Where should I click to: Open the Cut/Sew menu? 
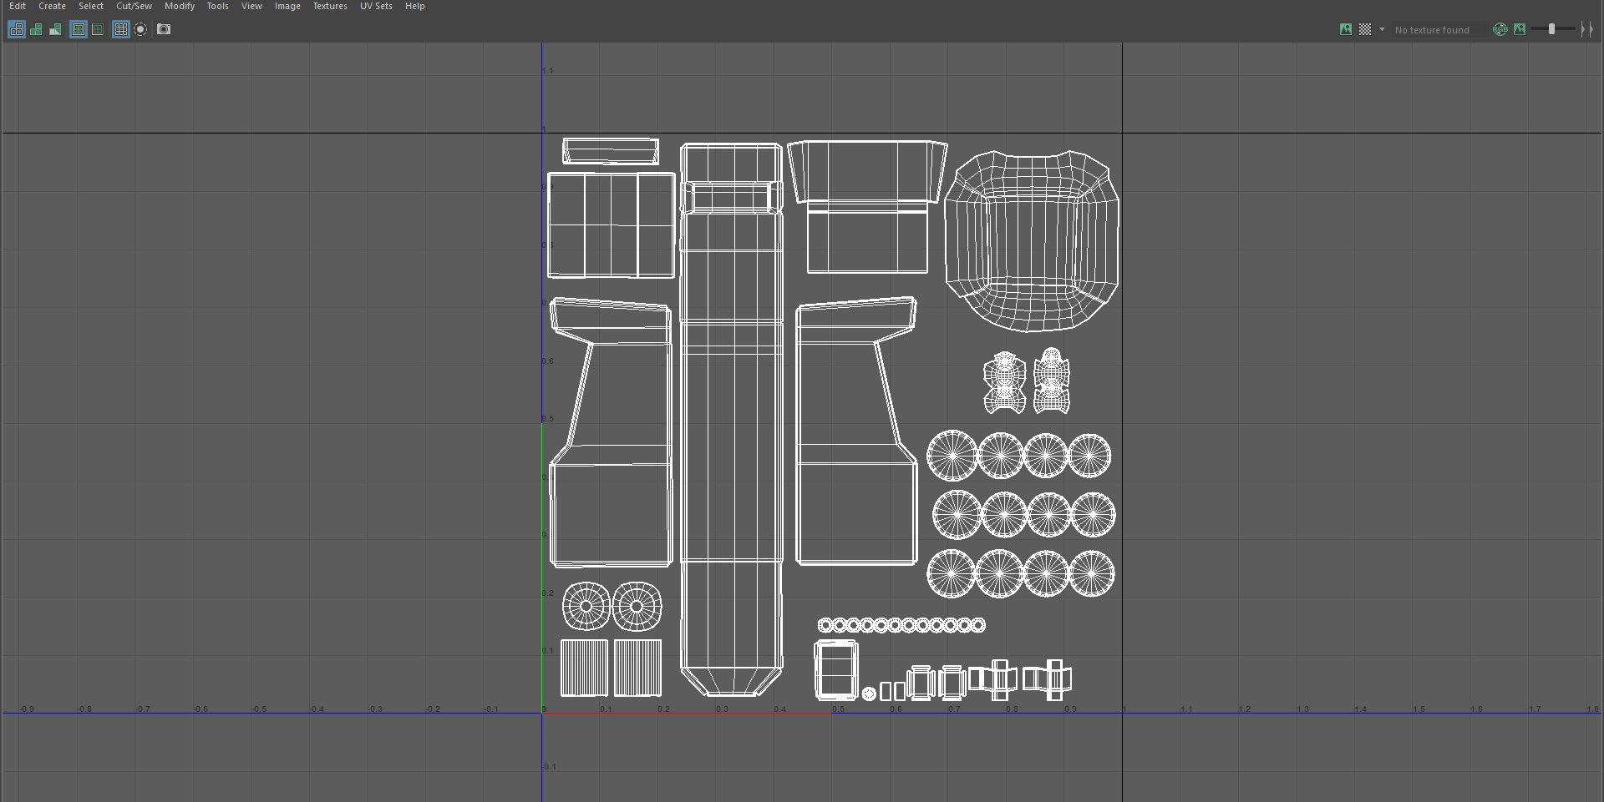[134, 6]
